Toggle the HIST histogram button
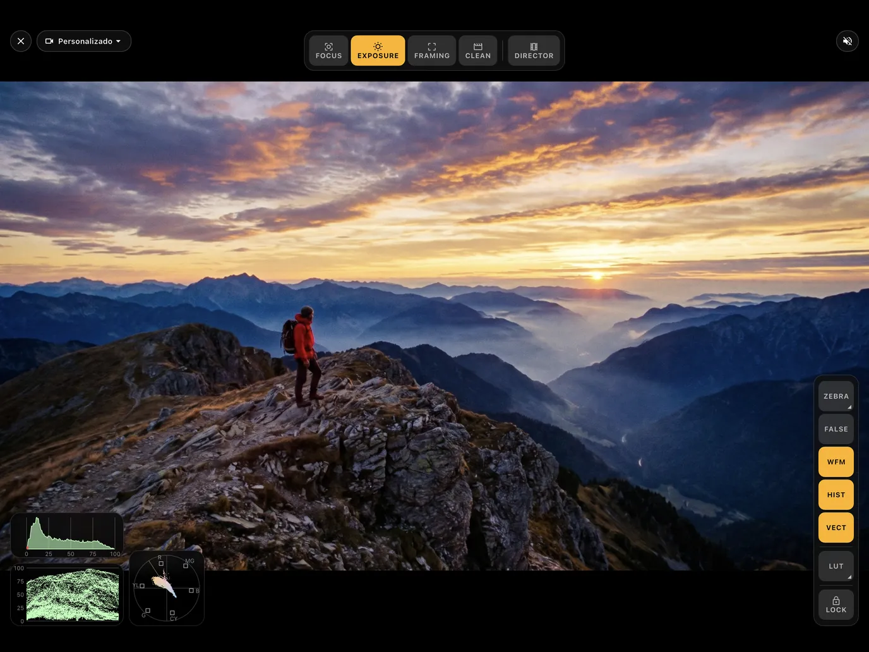 (x=836, y=495)
